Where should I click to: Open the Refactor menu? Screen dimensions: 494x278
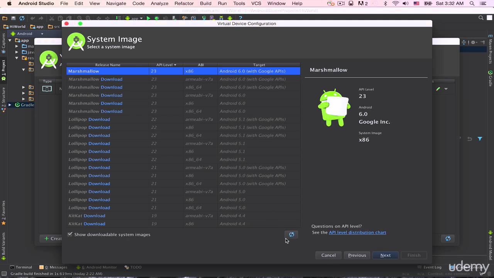click(x=184, y=3)
